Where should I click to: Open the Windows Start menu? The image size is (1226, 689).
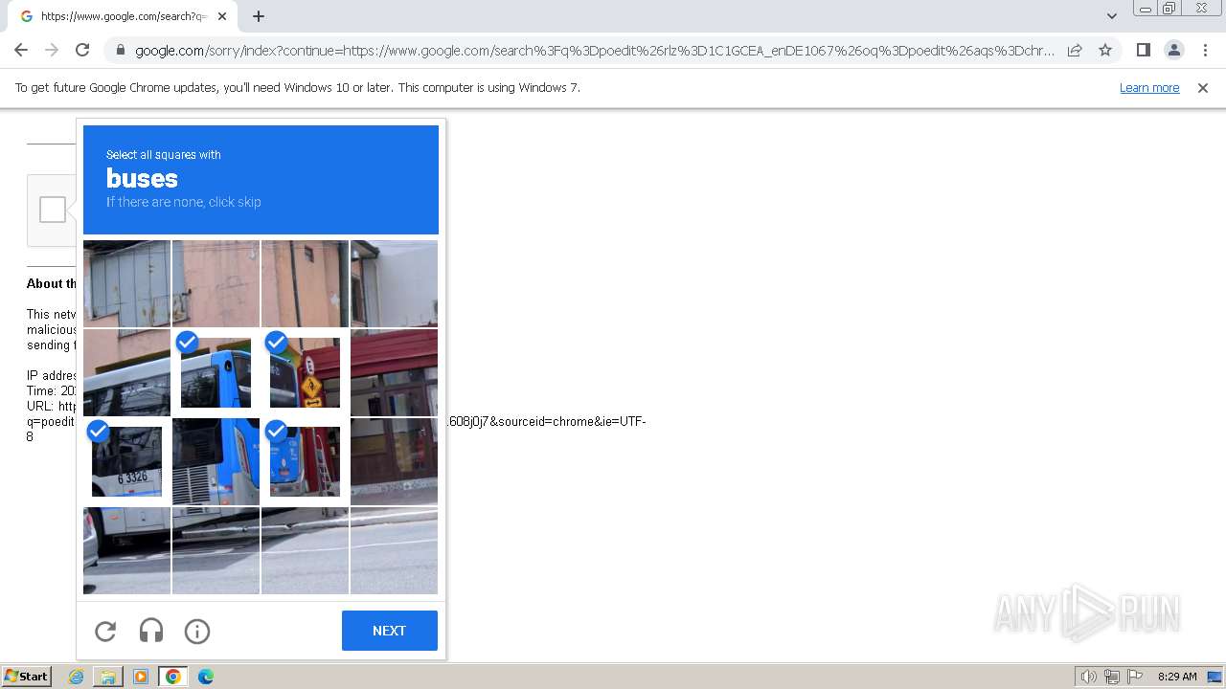(x=26, y=677)
